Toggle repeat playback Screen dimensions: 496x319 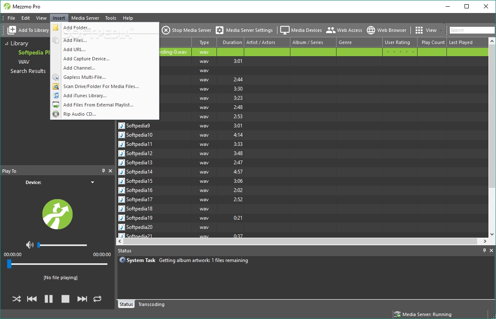(97, 299)
